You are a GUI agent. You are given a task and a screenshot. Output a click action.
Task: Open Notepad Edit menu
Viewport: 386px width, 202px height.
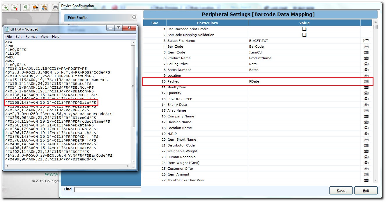coord(19,37)
